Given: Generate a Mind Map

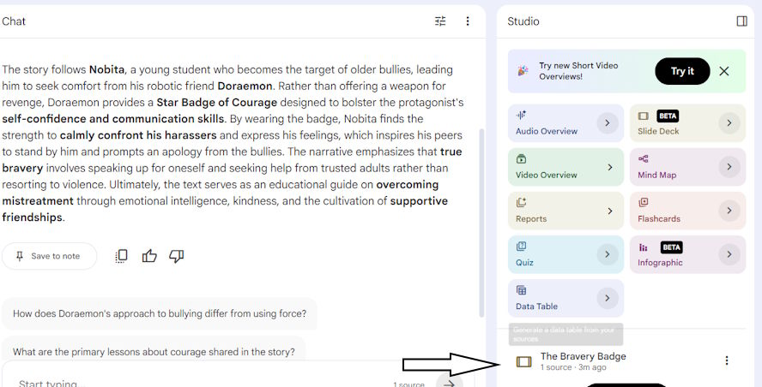Looking at the screenshot, I should point(687,167).
